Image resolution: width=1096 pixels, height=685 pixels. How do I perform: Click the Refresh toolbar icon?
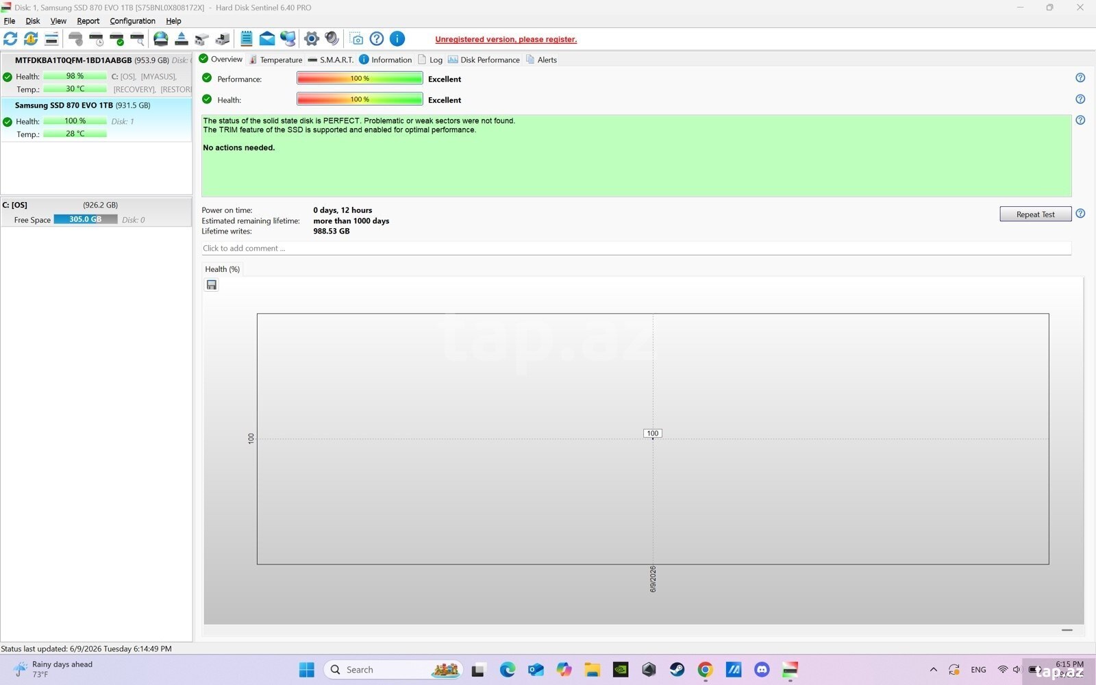[10, 39]
